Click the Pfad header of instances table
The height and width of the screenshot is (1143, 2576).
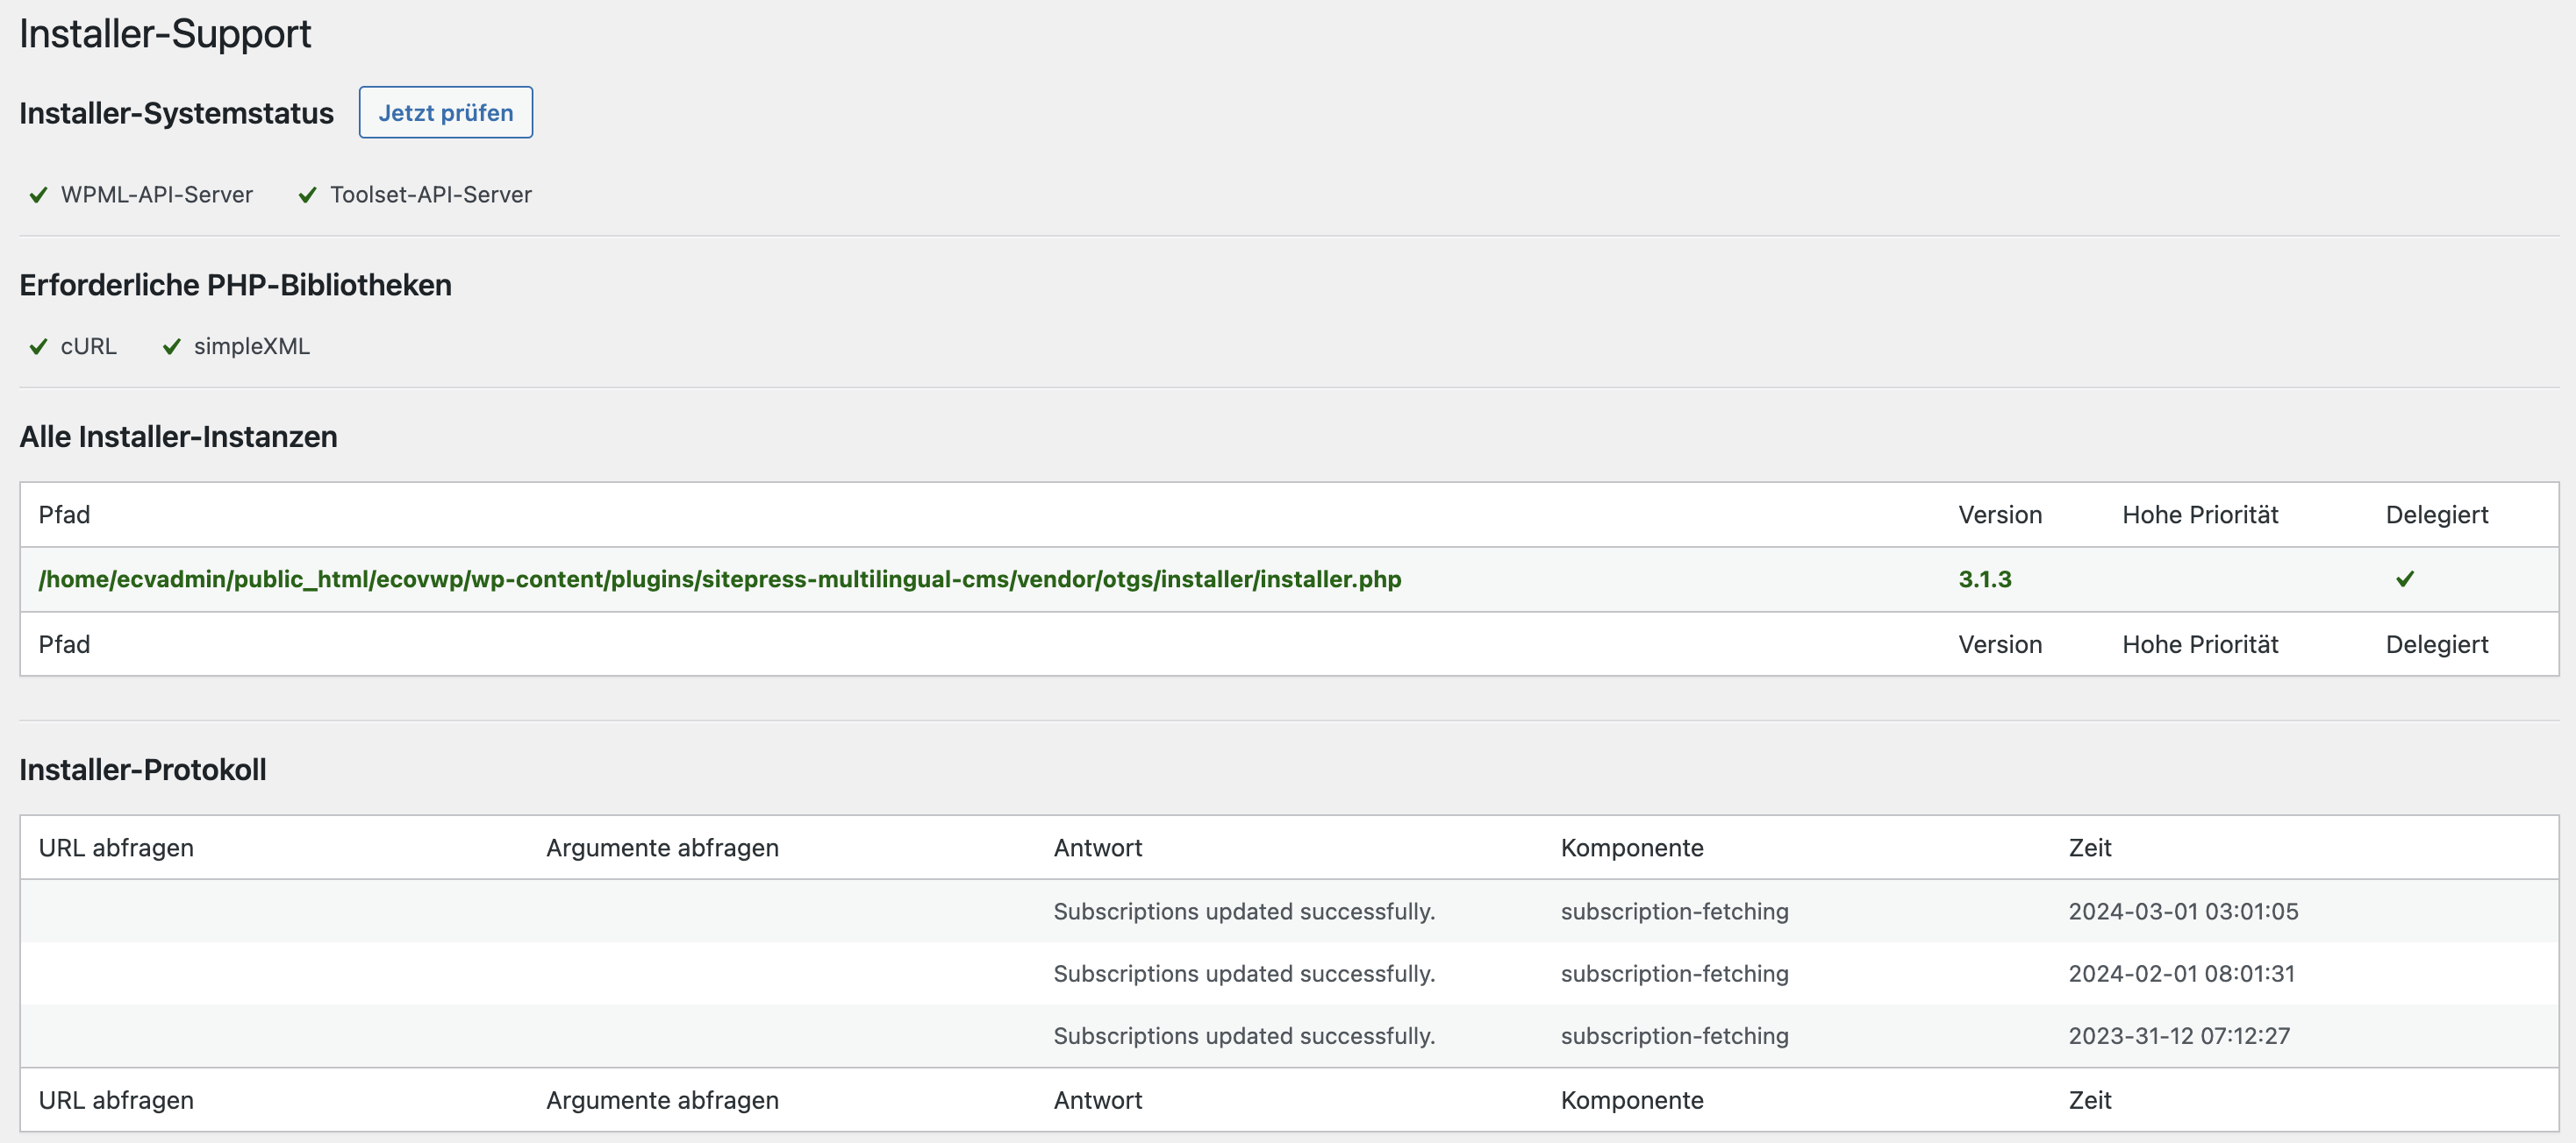point(64,515)
